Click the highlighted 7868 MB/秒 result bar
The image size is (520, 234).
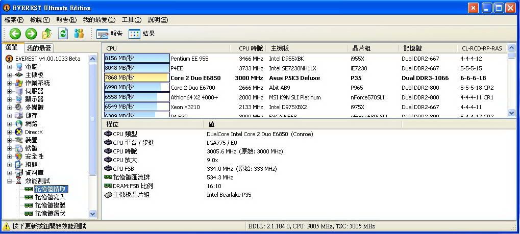(137, 78)
